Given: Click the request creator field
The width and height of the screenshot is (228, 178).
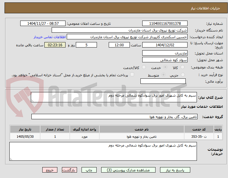Looking at the screenshot, I should [127, 37].
